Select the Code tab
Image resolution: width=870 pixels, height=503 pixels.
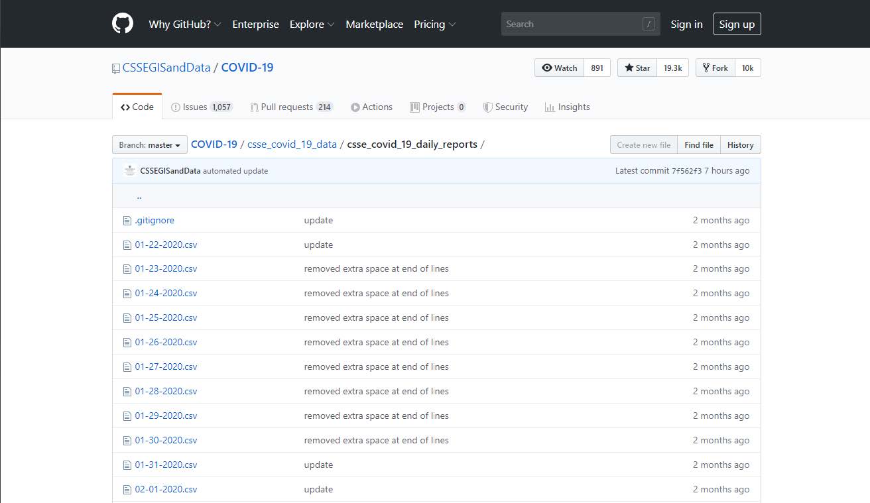pos(137,107)
